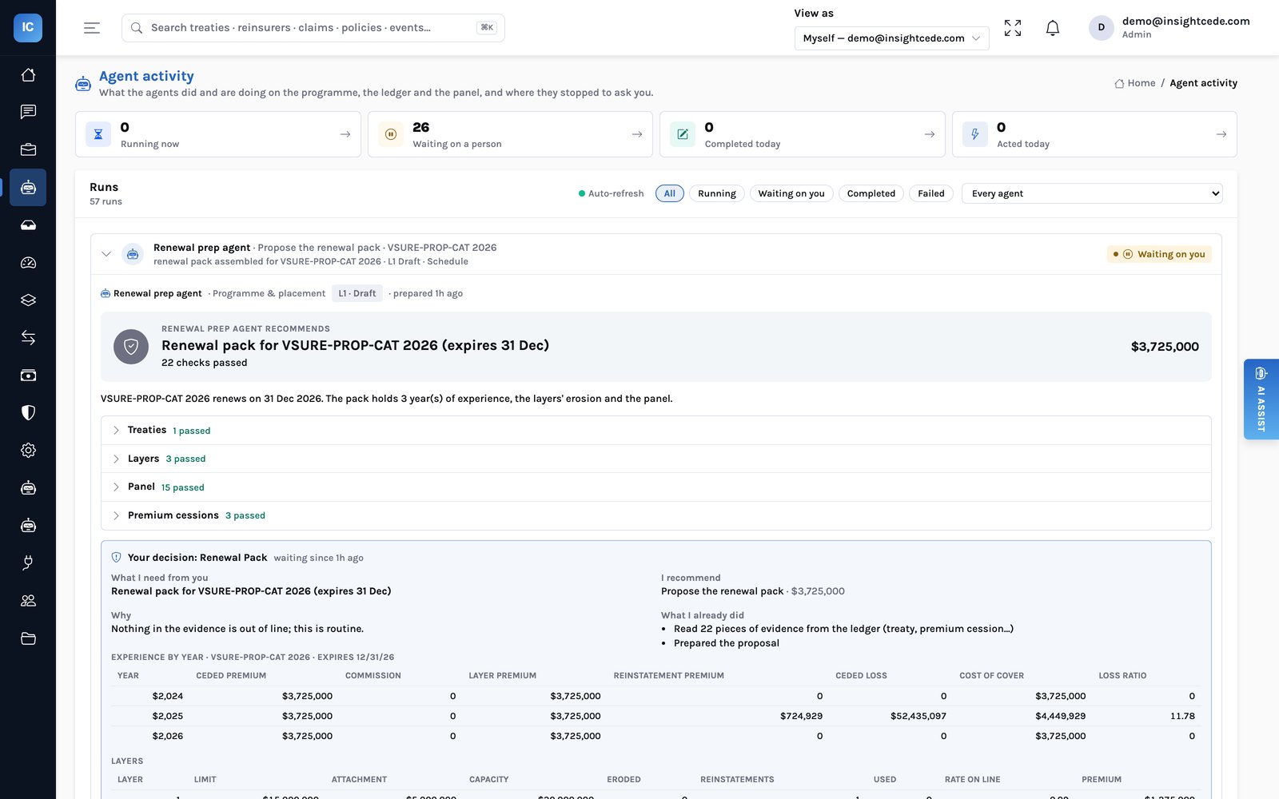Image resolution: width=1279 pixels, height=799 pixels.
Task: Expand the Panel checks row
Action: pyautogui.click(x=655, y=487)
